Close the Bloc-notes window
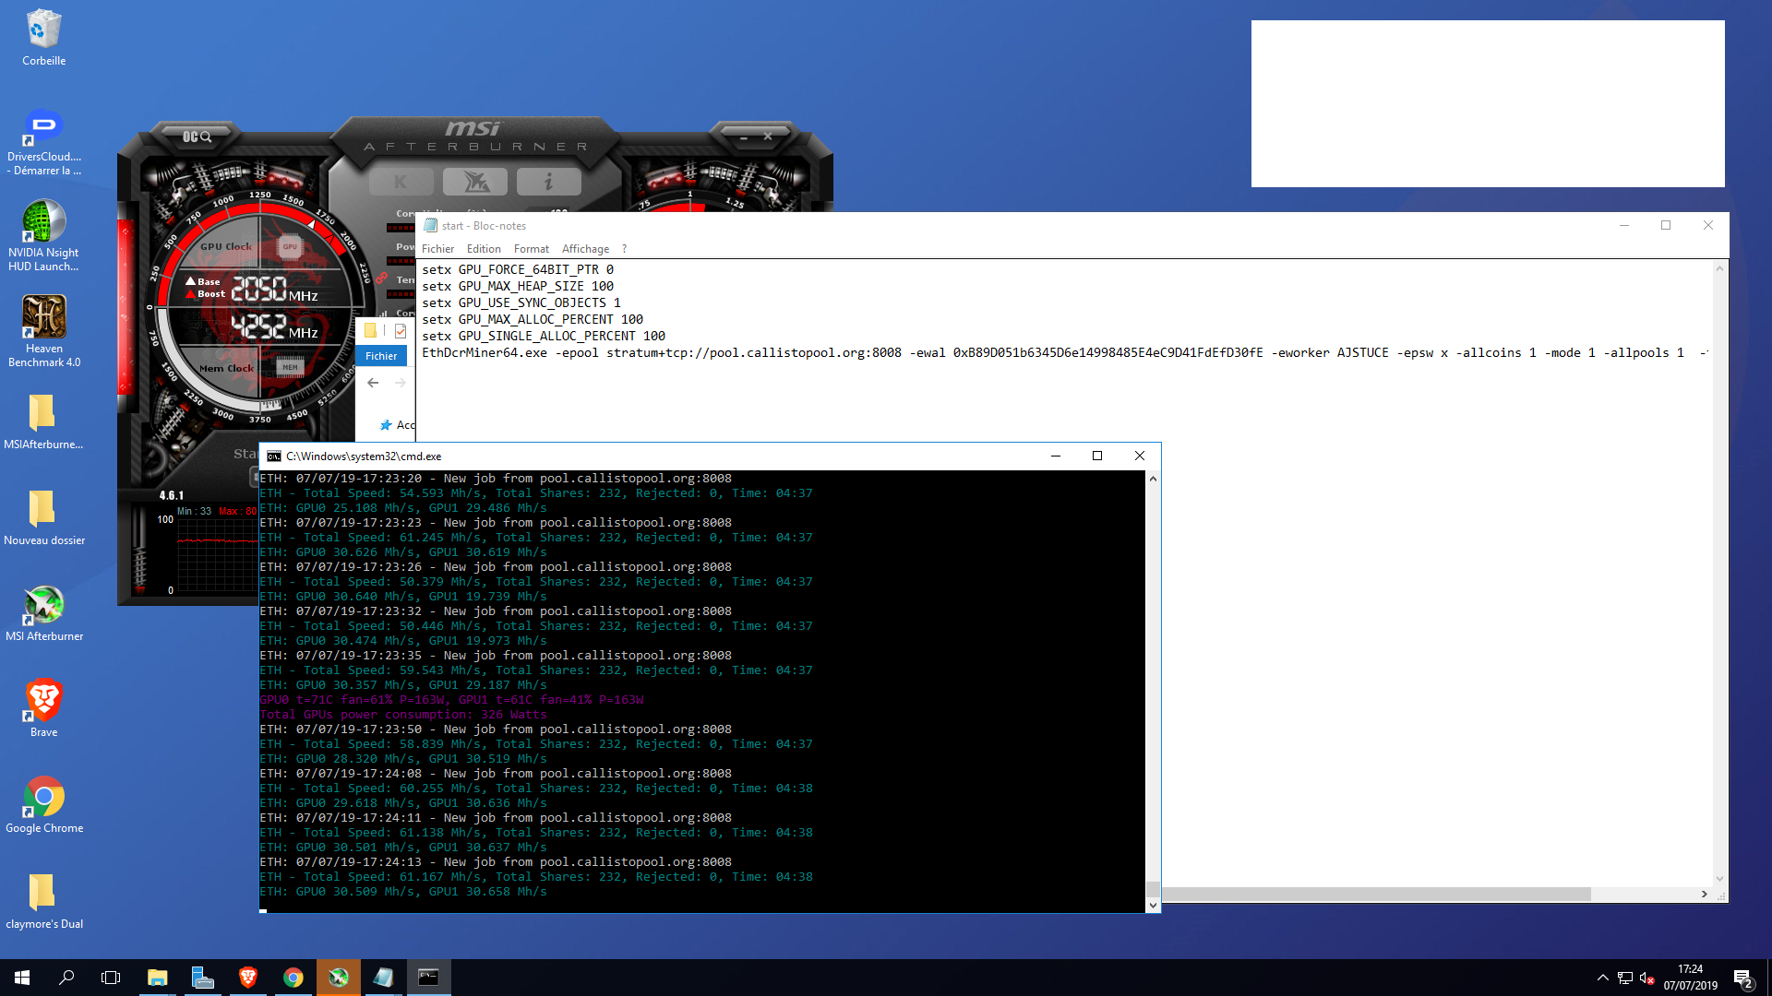 pos(1708,225)
